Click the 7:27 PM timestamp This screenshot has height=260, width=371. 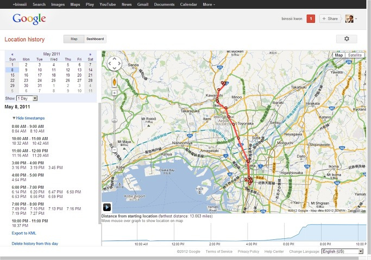pyautogui.click(x=37, y=213)
